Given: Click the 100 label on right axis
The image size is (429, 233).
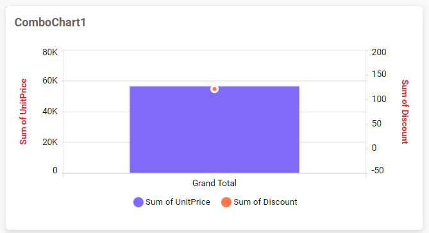Looking at the screenshot, I should tap(379, 99).
